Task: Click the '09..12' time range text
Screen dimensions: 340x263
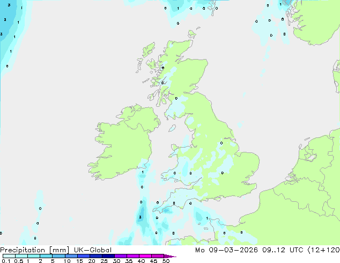Action: pyautogui.click(x=274, y=250)
